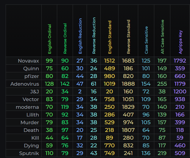
Task: Click Lilith Agrippa Key value 166
Action: pyautogui.click(x=180, y=115)
